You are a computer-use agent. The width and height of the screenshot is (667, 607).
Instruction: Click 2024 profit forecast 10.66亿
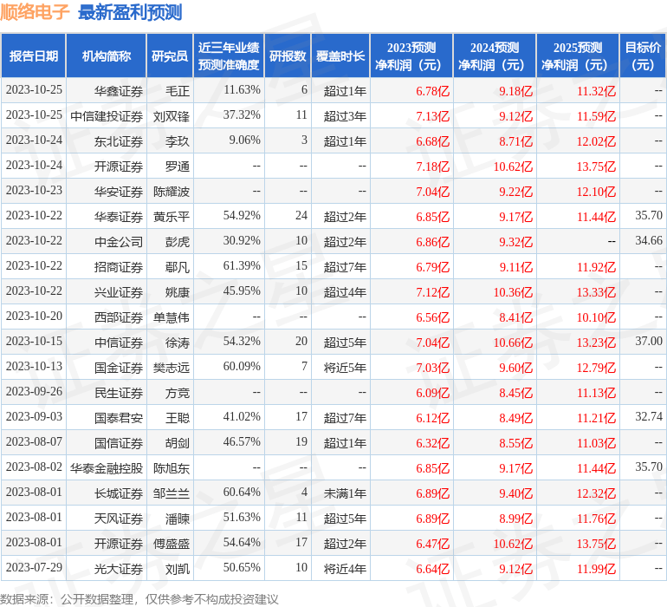click(513, 342)
